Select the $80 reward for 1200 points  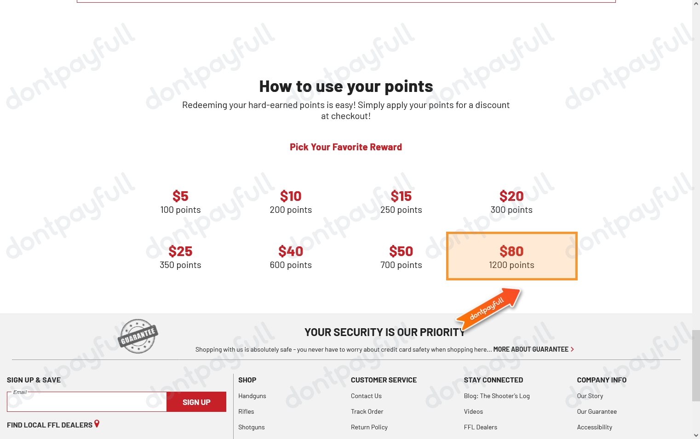point(511,256)
